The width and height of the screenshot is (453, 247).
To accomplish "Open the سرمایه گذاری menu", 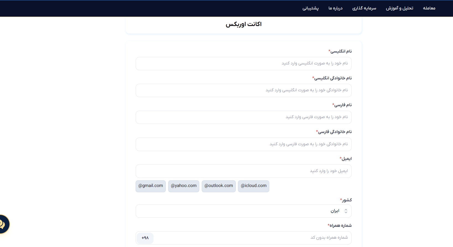I will [x=364, y=8].
